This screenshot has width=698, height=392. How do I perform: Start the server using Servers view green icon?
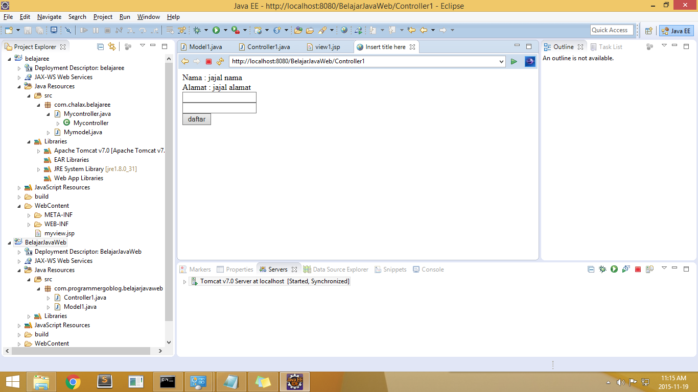point(614,269)
